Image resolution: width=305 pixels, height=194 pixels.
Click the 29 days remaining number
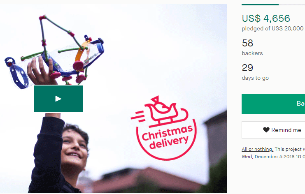click(x=247, y=68)
